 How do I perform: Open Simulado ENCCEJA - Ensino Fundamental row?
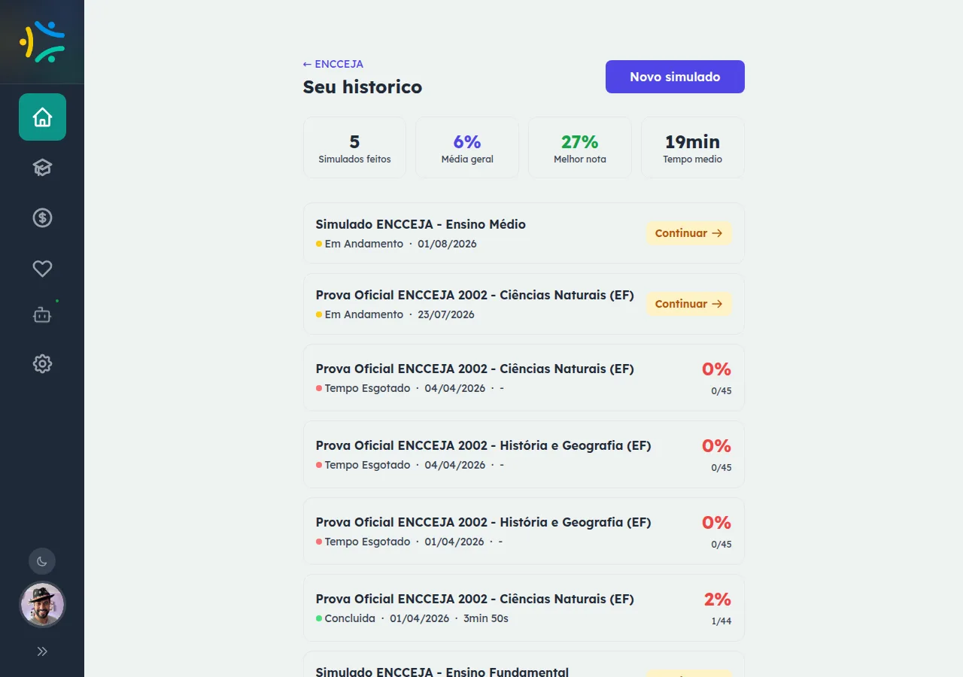pos(524,663)
